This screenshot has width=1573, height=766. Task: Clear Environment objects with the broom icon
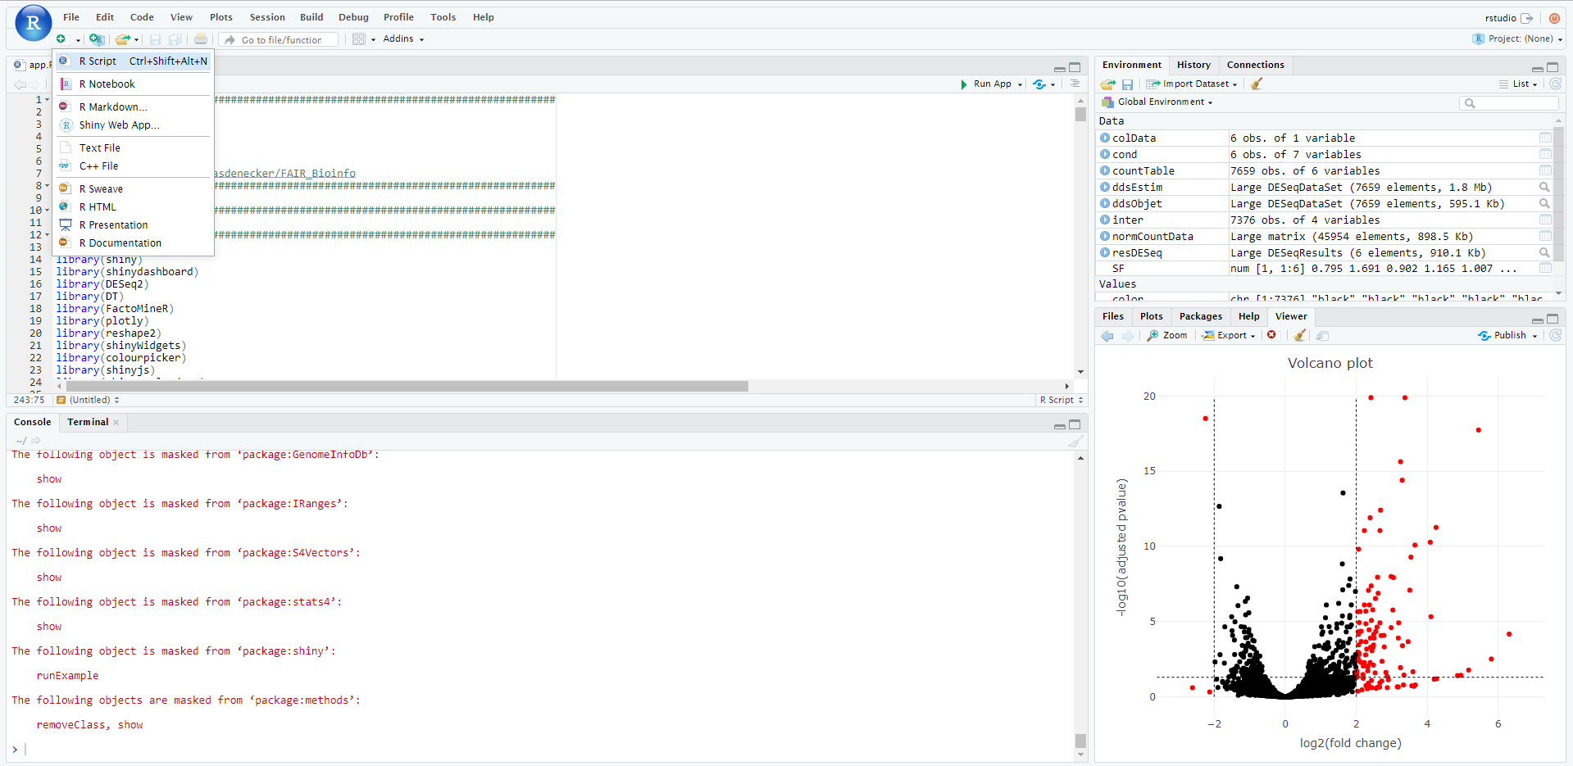click(x=1257, y=84)
